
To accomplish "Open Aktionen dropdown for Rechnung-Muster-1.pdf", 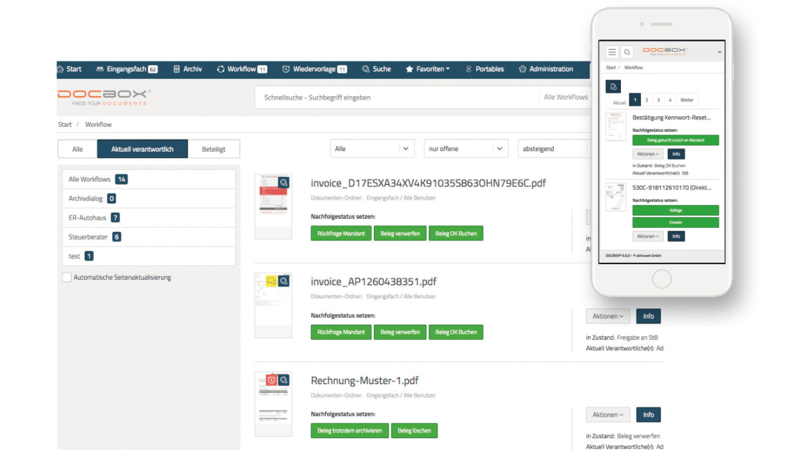I will click(608, 415).
